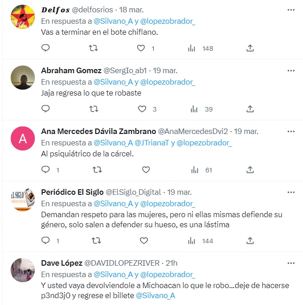Open more options for Delfos's tweet
The height and width of the screenshot is (305, 303).
tap(291, 10)
